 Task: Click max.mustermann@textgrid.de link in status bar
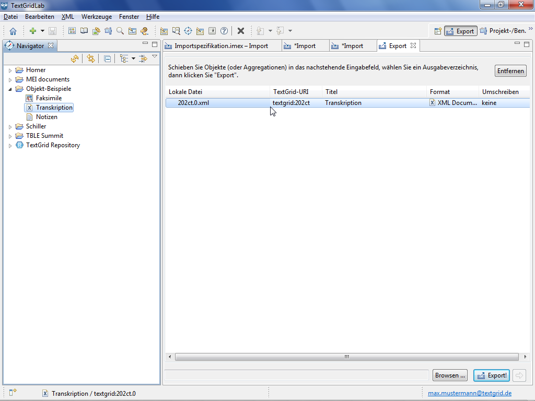[x=470, y=393]
